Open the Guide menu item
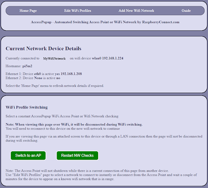The height and width of the screenshot is (188, 208). (186, 11)
